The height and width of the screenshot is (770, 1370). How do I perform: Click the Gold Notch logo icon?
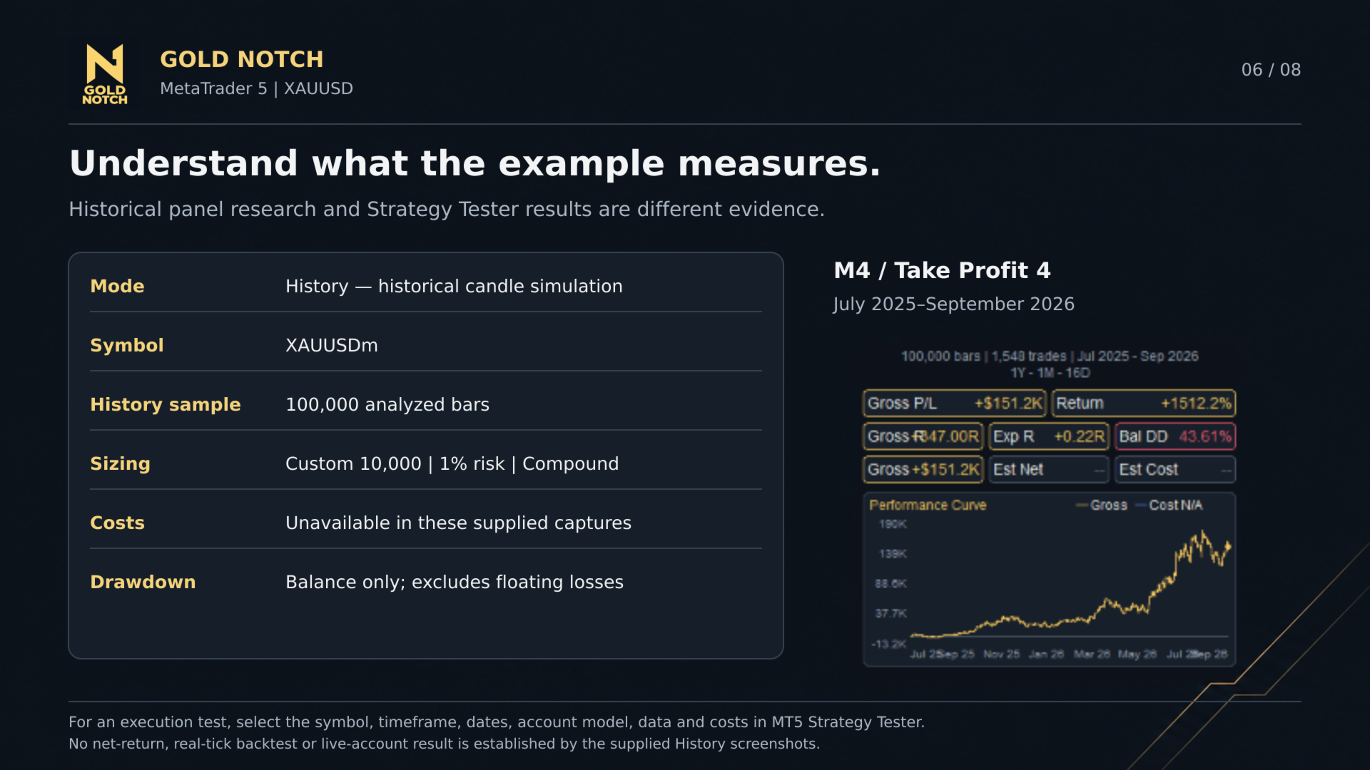(105, 74)
